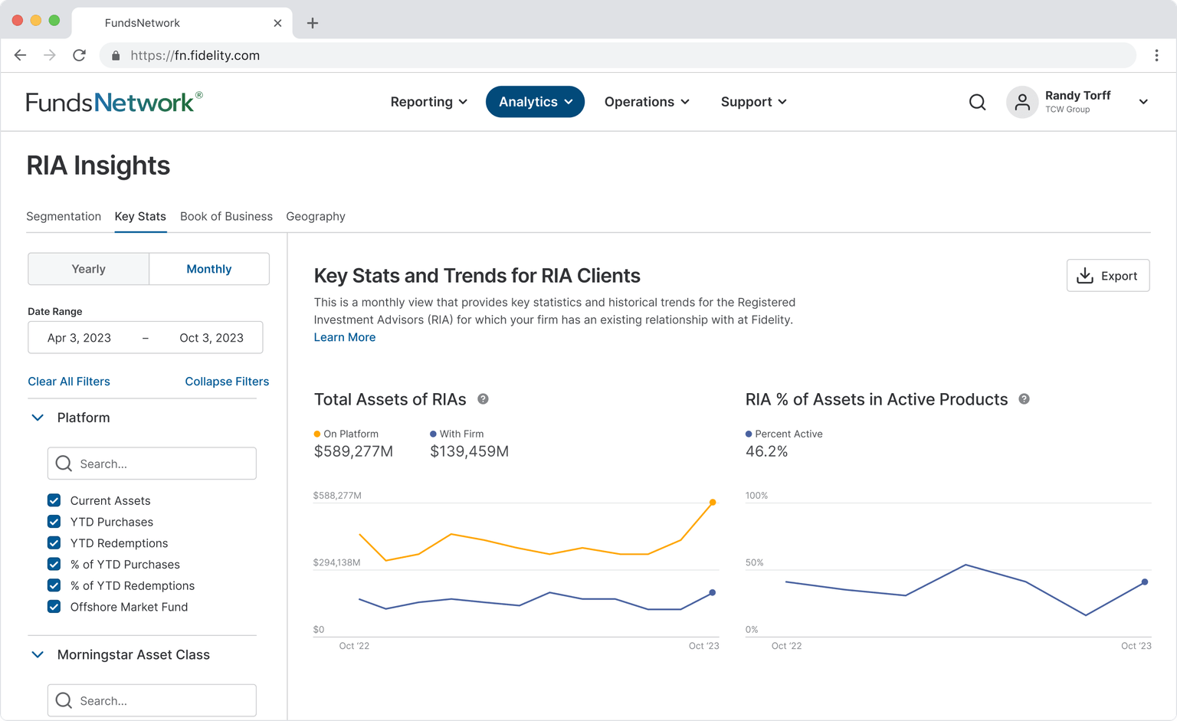The image size is (1177, 721).
Task: Uncheck % of YTD Redemptions checkbox
Action: coord(54,585)
